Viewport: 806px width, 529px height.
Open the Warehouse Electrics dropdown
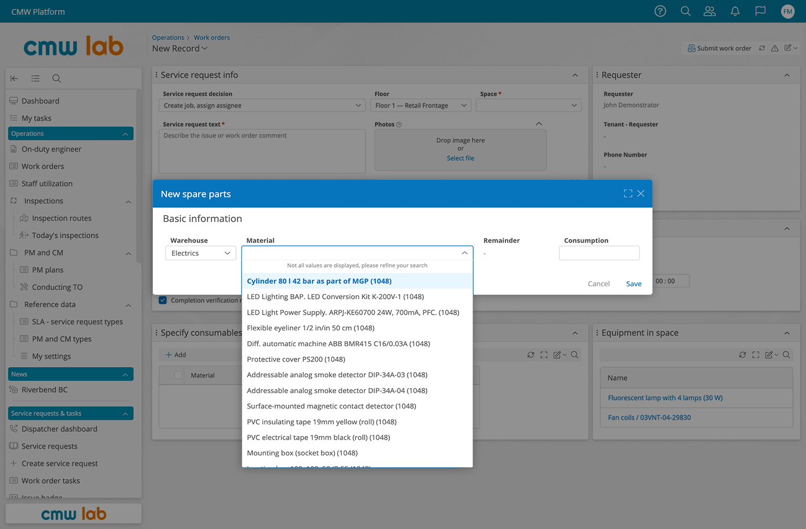click(200, 253)
